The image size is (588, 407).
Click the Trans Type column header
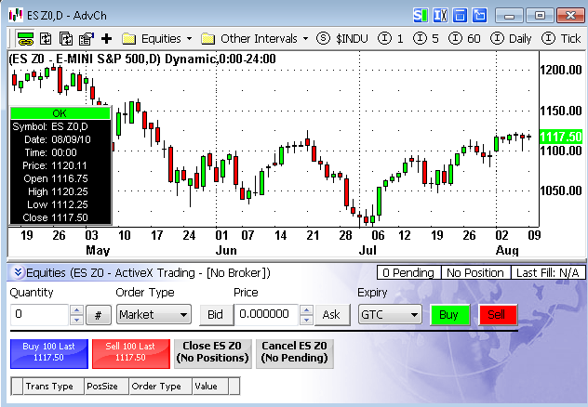tap(53, 386)
